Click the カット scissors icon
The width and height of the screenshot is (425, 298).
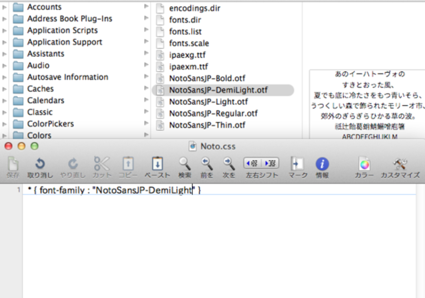(x=102, y=164)
